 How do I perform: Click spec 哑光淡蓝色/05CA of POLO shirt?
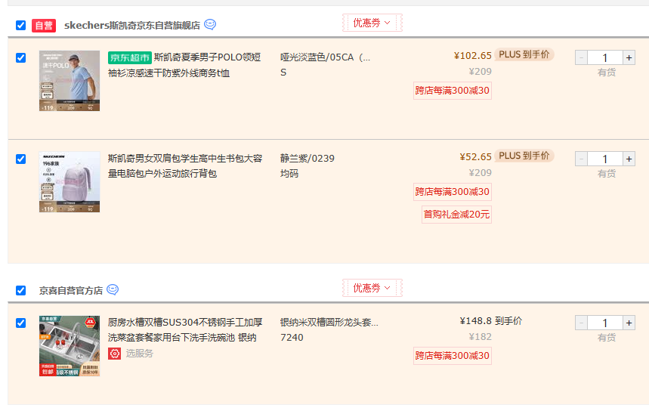coord(326,57)
